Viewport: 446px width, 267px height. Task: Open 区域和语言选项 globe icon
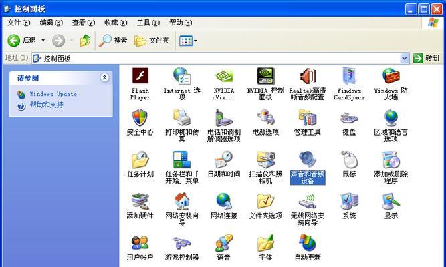[x=391, y=117]
